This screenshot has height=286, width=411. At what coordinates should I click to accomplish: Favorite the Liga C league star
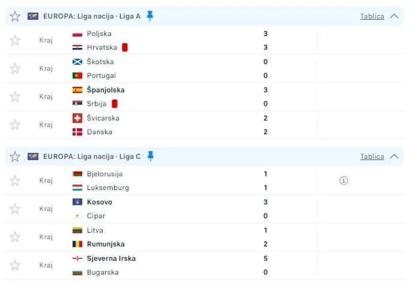click(x=15, y=156)
